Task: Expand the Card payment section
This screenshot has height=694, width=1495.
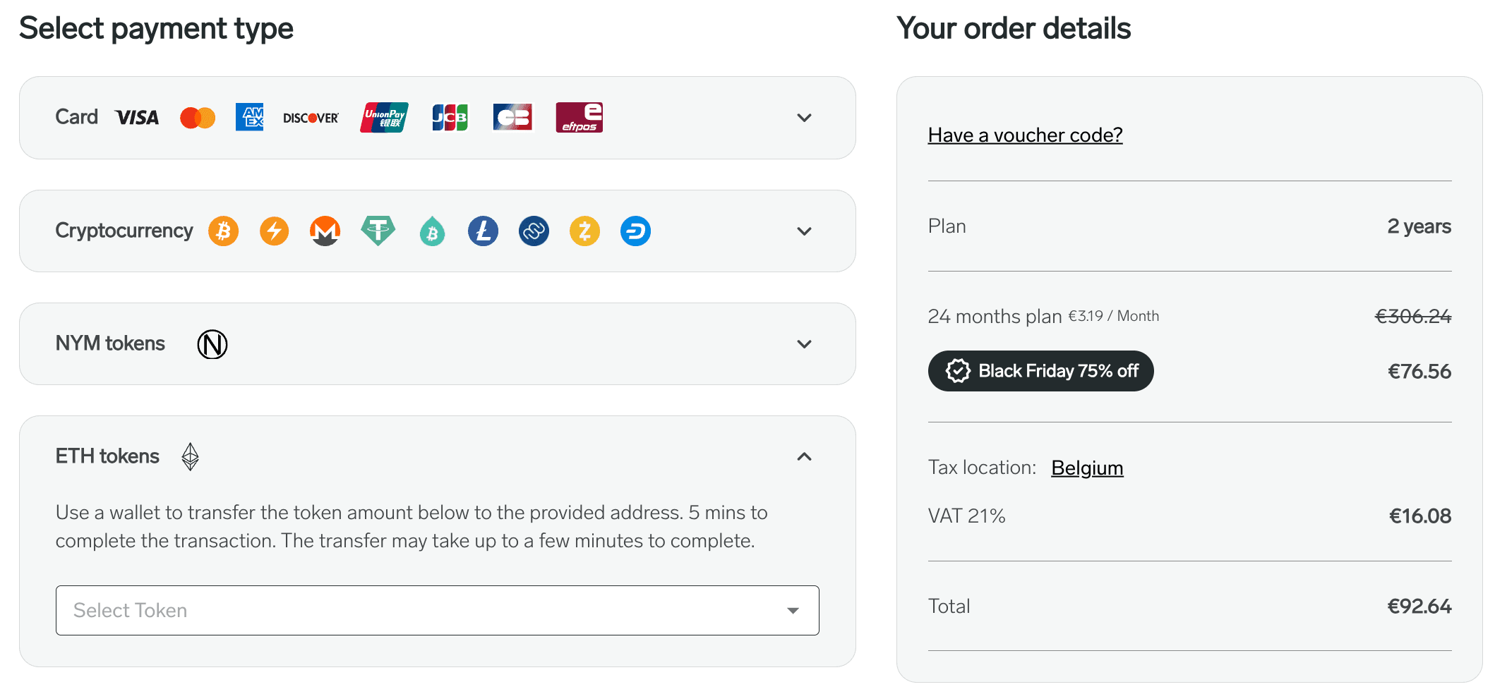Action: pos(804,118)
